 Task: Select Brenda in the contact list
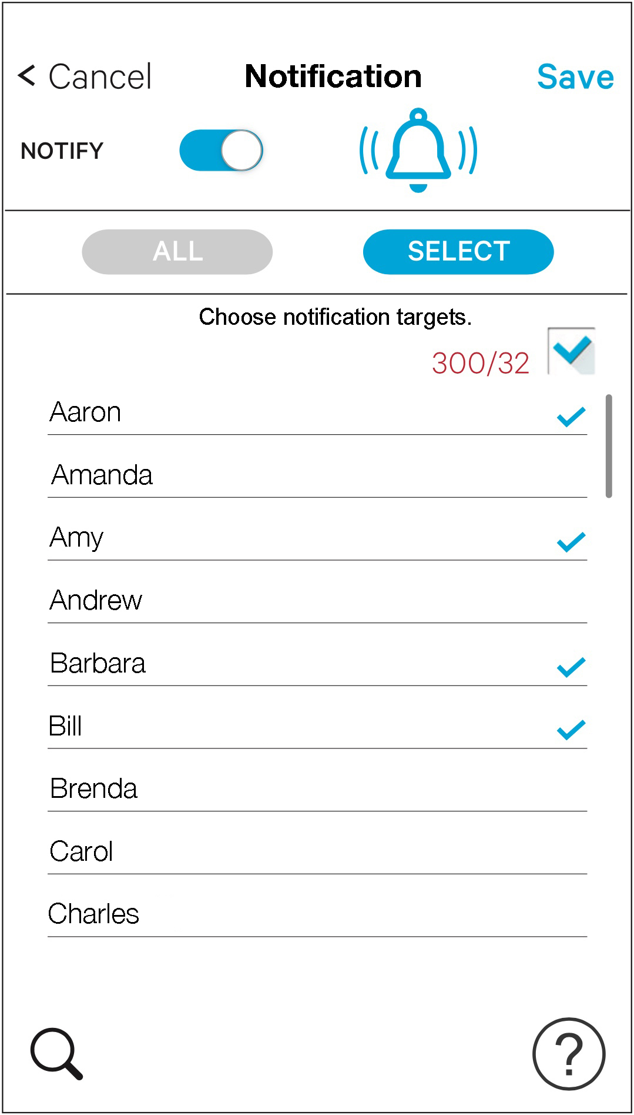tap(94, 788)
